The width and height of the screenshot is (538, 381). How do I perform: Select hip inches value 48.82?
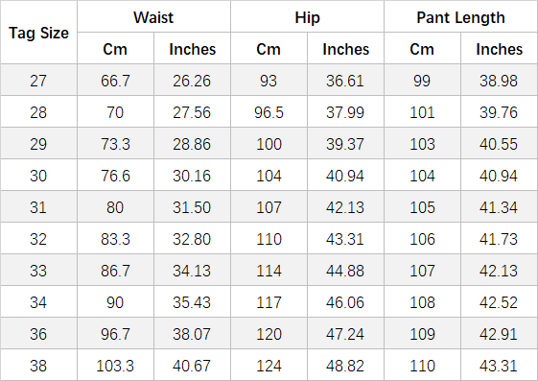tap(345, 365)
